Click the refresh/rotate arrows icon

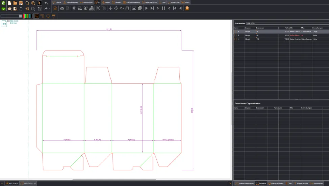tap(21, 9)
